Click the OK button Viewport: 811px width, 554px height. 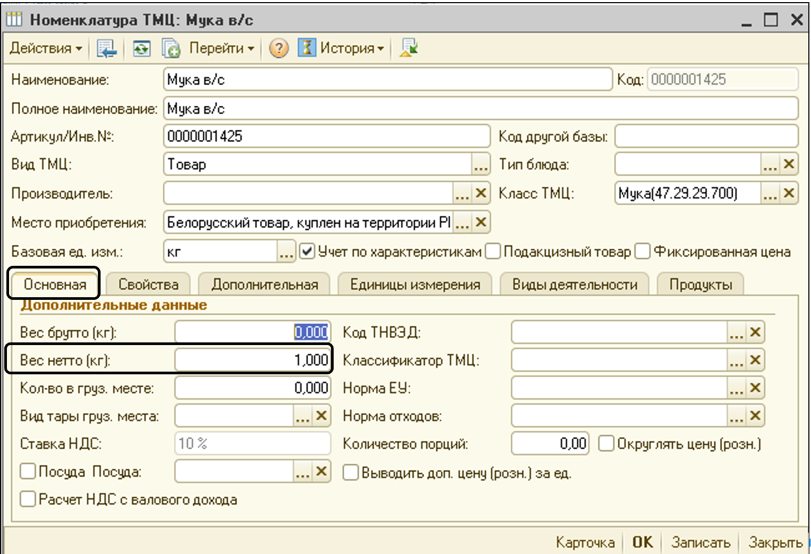click(642, 542)
